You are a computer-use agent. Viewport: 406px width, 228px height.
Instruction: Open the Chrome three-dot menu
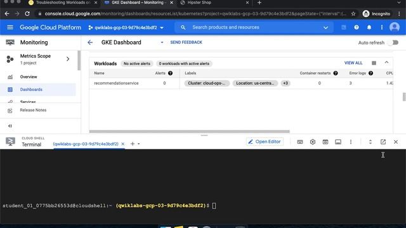399,14
